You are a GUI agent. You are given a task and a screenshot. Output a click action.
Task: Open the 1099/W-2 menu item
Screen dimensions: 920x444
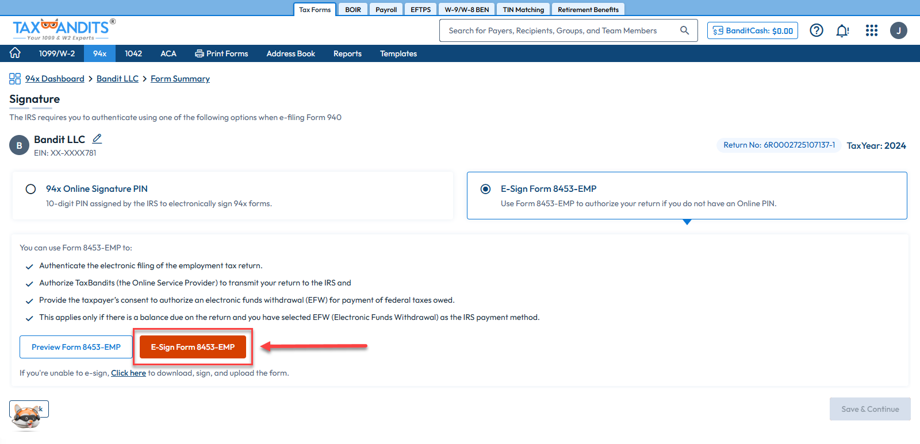[x=56, y=53]
